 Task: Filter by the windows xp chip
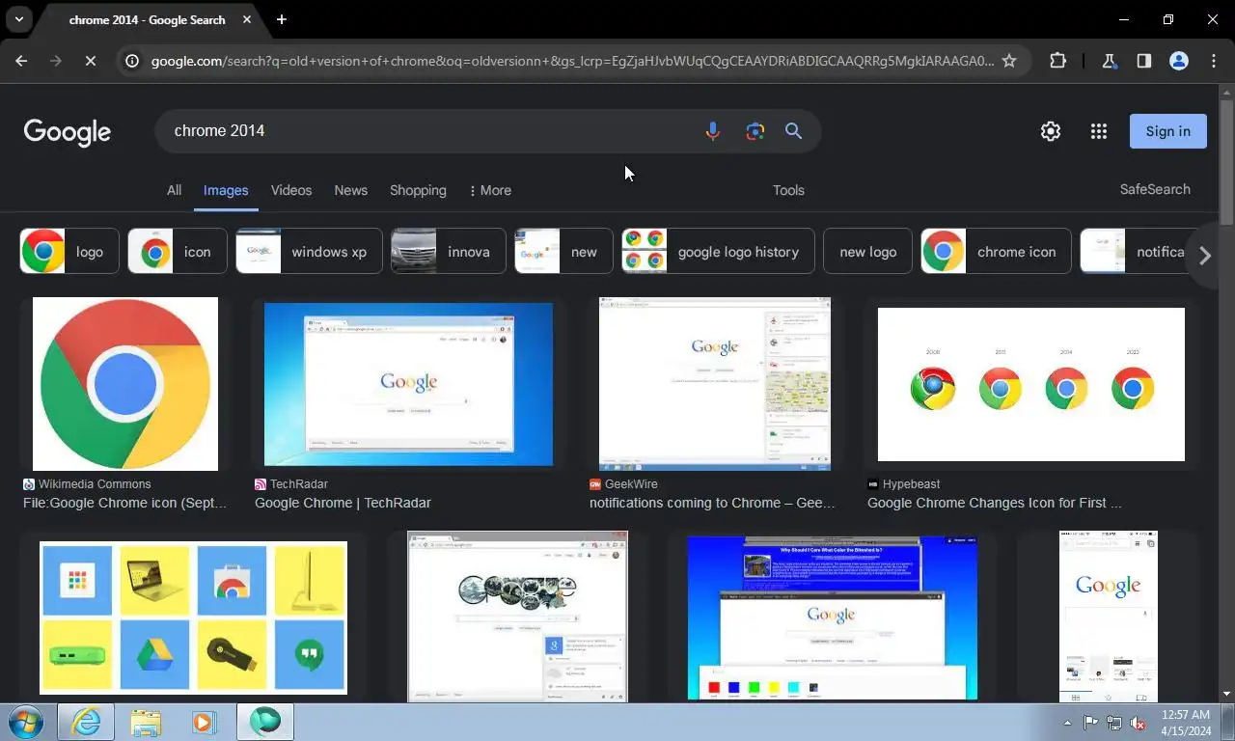[309, 252]
